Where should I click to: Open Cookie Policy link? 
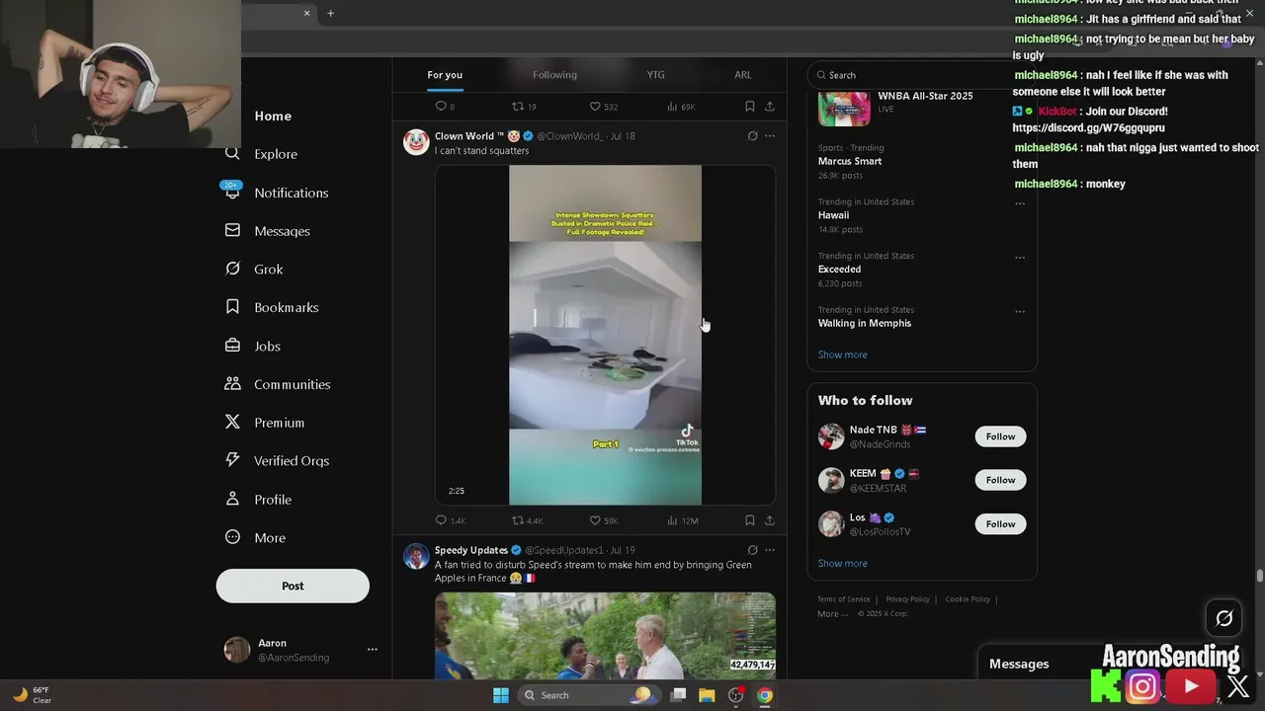(x=968, y=599)
